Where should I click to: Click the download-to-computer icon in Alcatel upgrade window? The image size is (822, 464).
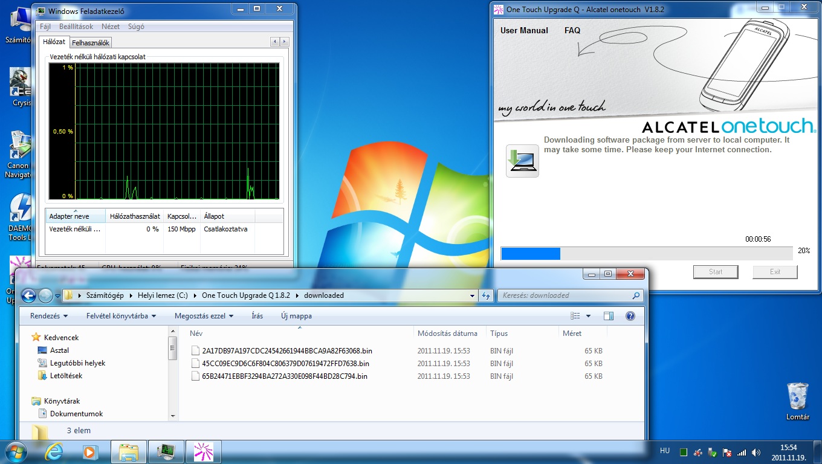(x=522, y=161)
